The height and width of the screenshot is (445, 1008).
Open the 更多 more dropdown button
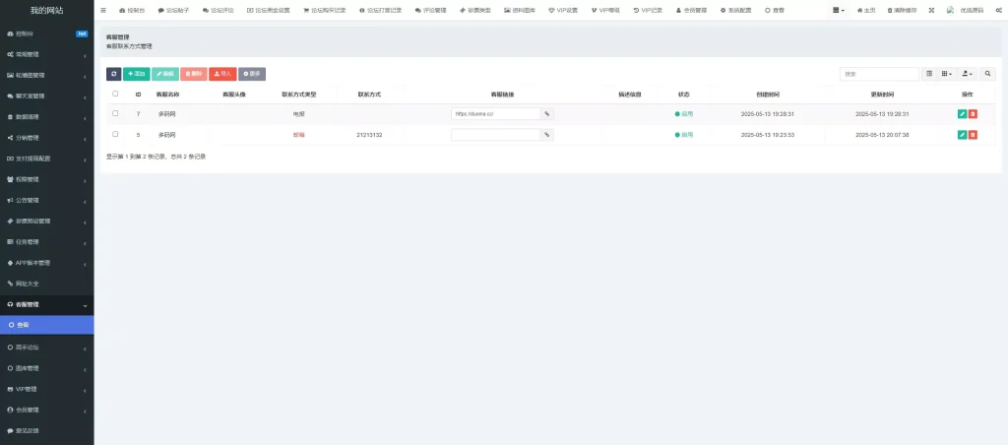(252, 74)
